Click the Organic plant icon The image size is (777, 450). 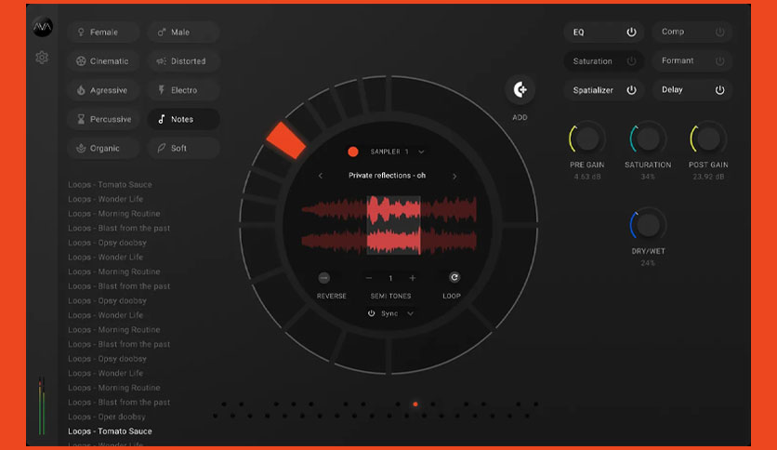[x=81, y=148]
